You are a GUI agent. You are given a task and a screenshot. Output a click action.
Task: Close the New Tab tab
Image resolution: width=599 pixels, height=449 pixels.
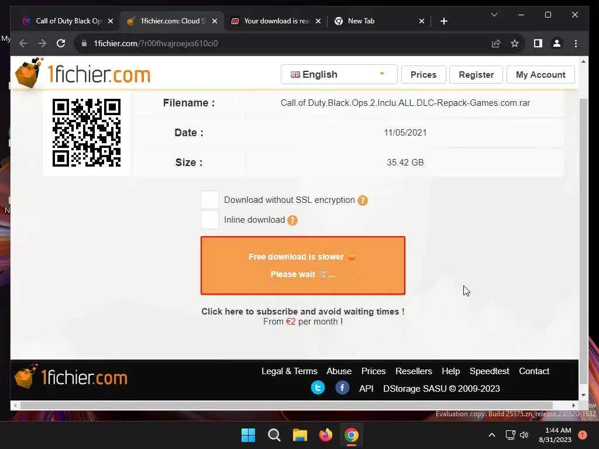tap(421, 21)
